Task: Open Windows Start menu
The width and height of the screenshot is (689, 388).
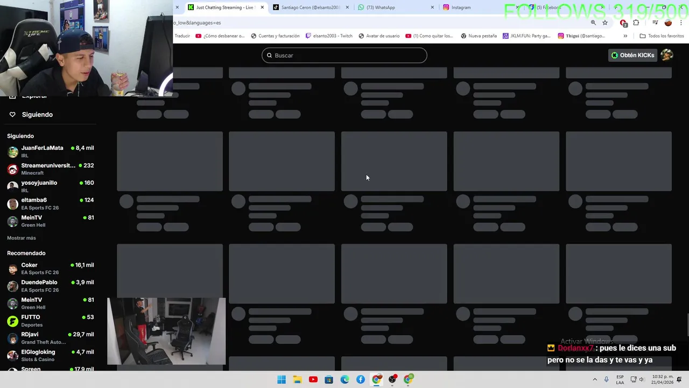Action: pos(282,379)
